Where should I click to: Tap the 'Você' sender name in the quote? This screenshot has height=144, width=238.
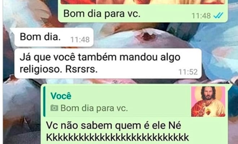61,96
